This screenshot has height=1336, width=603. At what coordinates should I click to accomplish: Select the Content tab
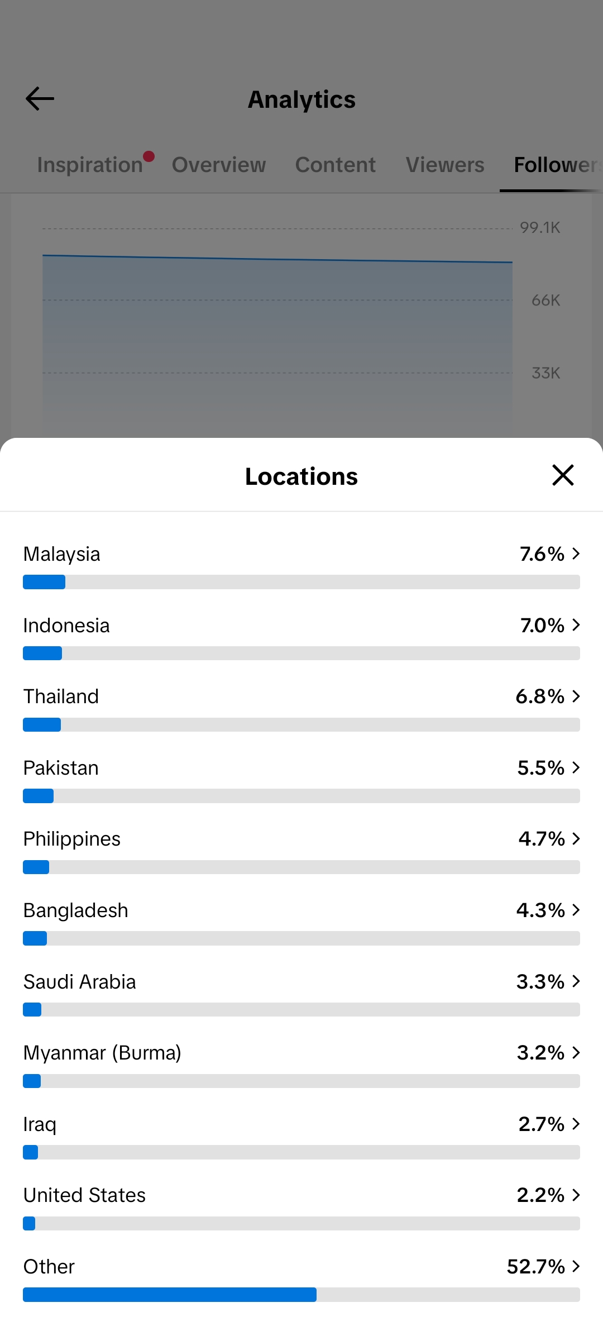pyautogui.click(x=335, y=165)
